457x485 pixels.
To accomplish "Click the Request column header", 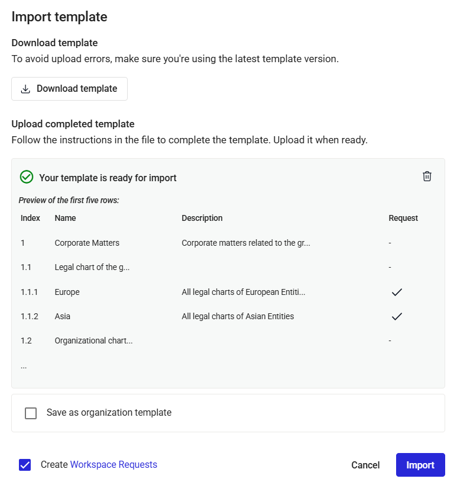I will [403, 218].
